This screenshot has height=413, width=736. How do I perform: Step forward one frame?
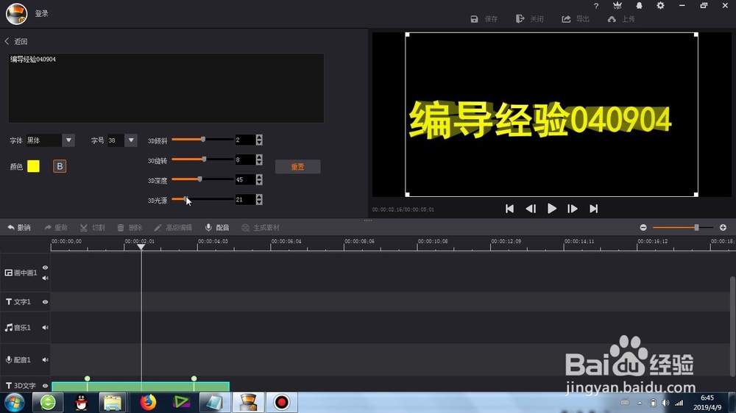(x=572, y=209)
